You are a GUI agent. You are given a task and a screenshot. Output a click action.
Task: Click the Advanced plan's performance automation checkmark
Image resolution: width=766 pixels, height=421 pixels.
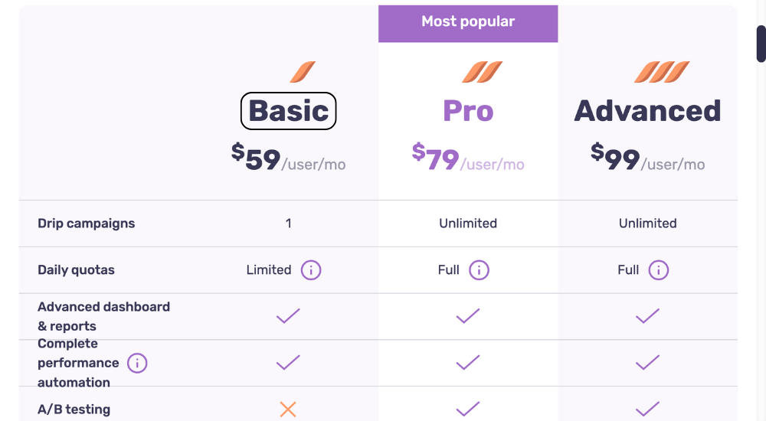tap(648, 362)
